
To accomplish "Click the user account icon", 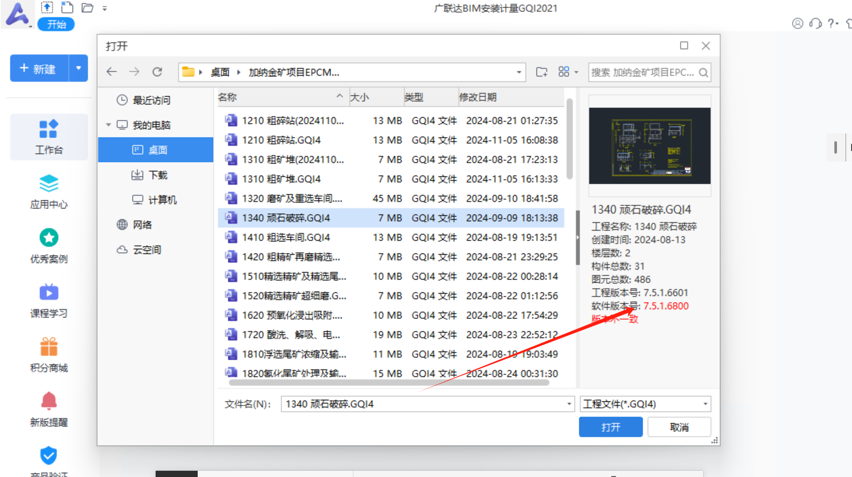I will point(798,23).
